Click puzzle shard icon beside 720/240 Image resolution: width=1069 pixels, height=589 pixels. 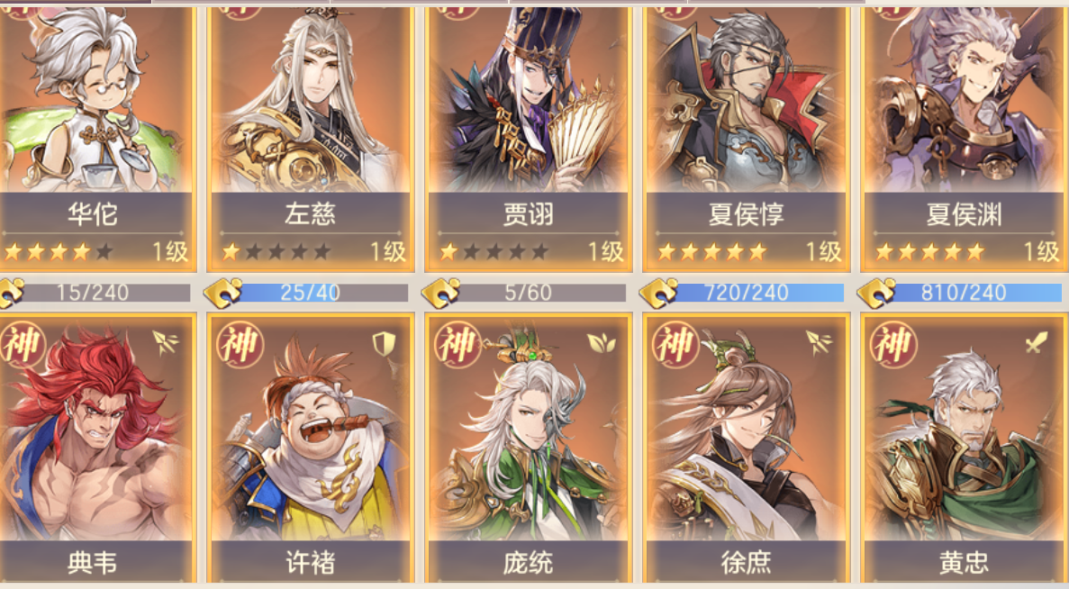[x=658, y=293]
